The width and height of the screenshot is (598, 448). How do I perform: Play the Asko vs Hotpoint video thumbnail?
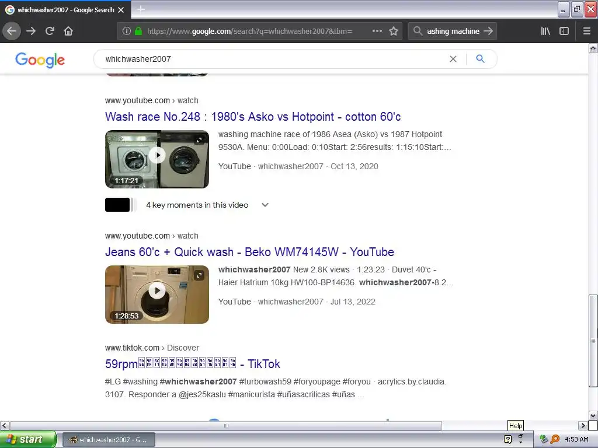pos(157,155)
